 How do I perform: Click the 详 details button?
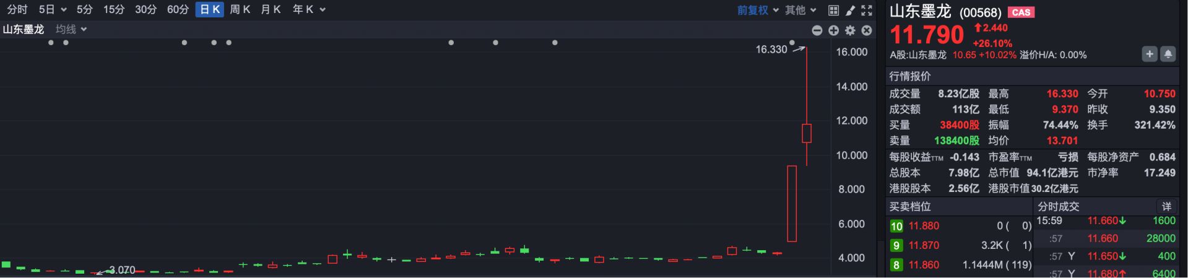[1166, 206]
